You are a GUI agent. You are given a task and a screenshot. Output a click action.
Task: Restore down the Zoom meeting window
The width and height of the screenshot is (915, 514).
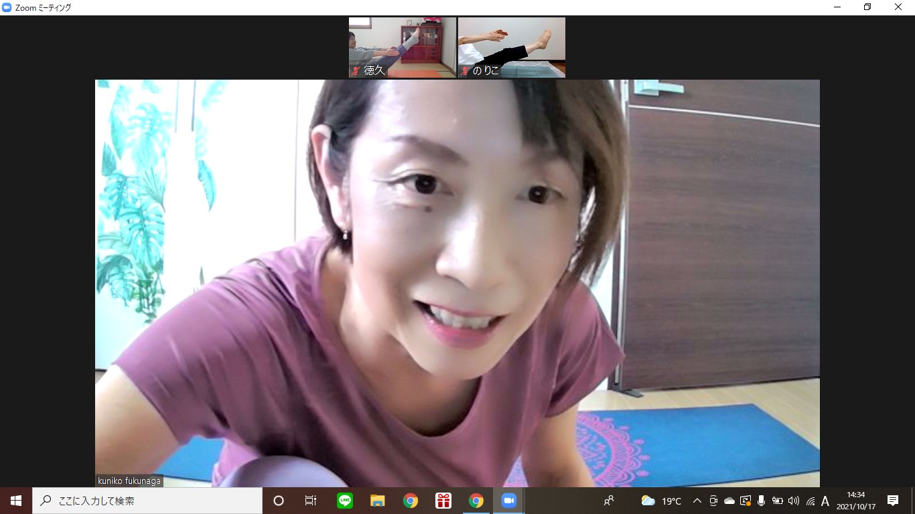867,7
